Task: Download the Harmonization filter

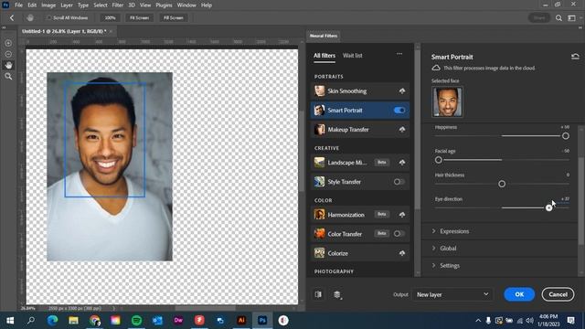Action: (402, 215)
